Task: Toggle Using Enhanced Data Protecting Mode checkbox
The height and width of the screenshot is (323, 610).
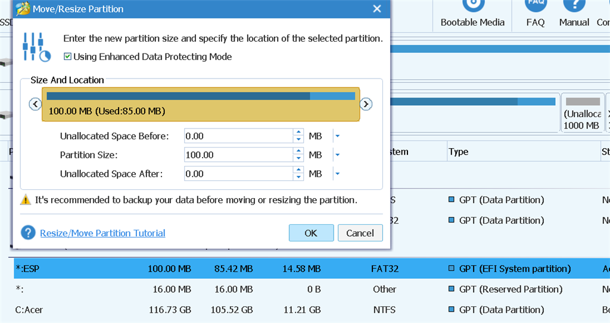Action: [68, 57]
